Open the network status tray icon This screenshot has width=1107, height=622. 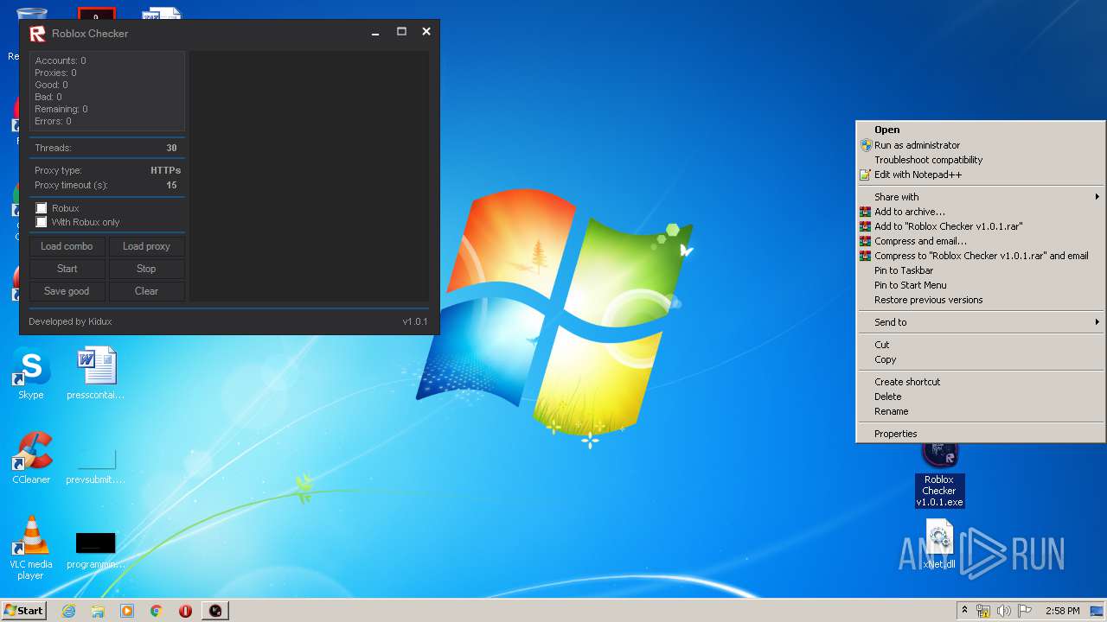[983, 611]
